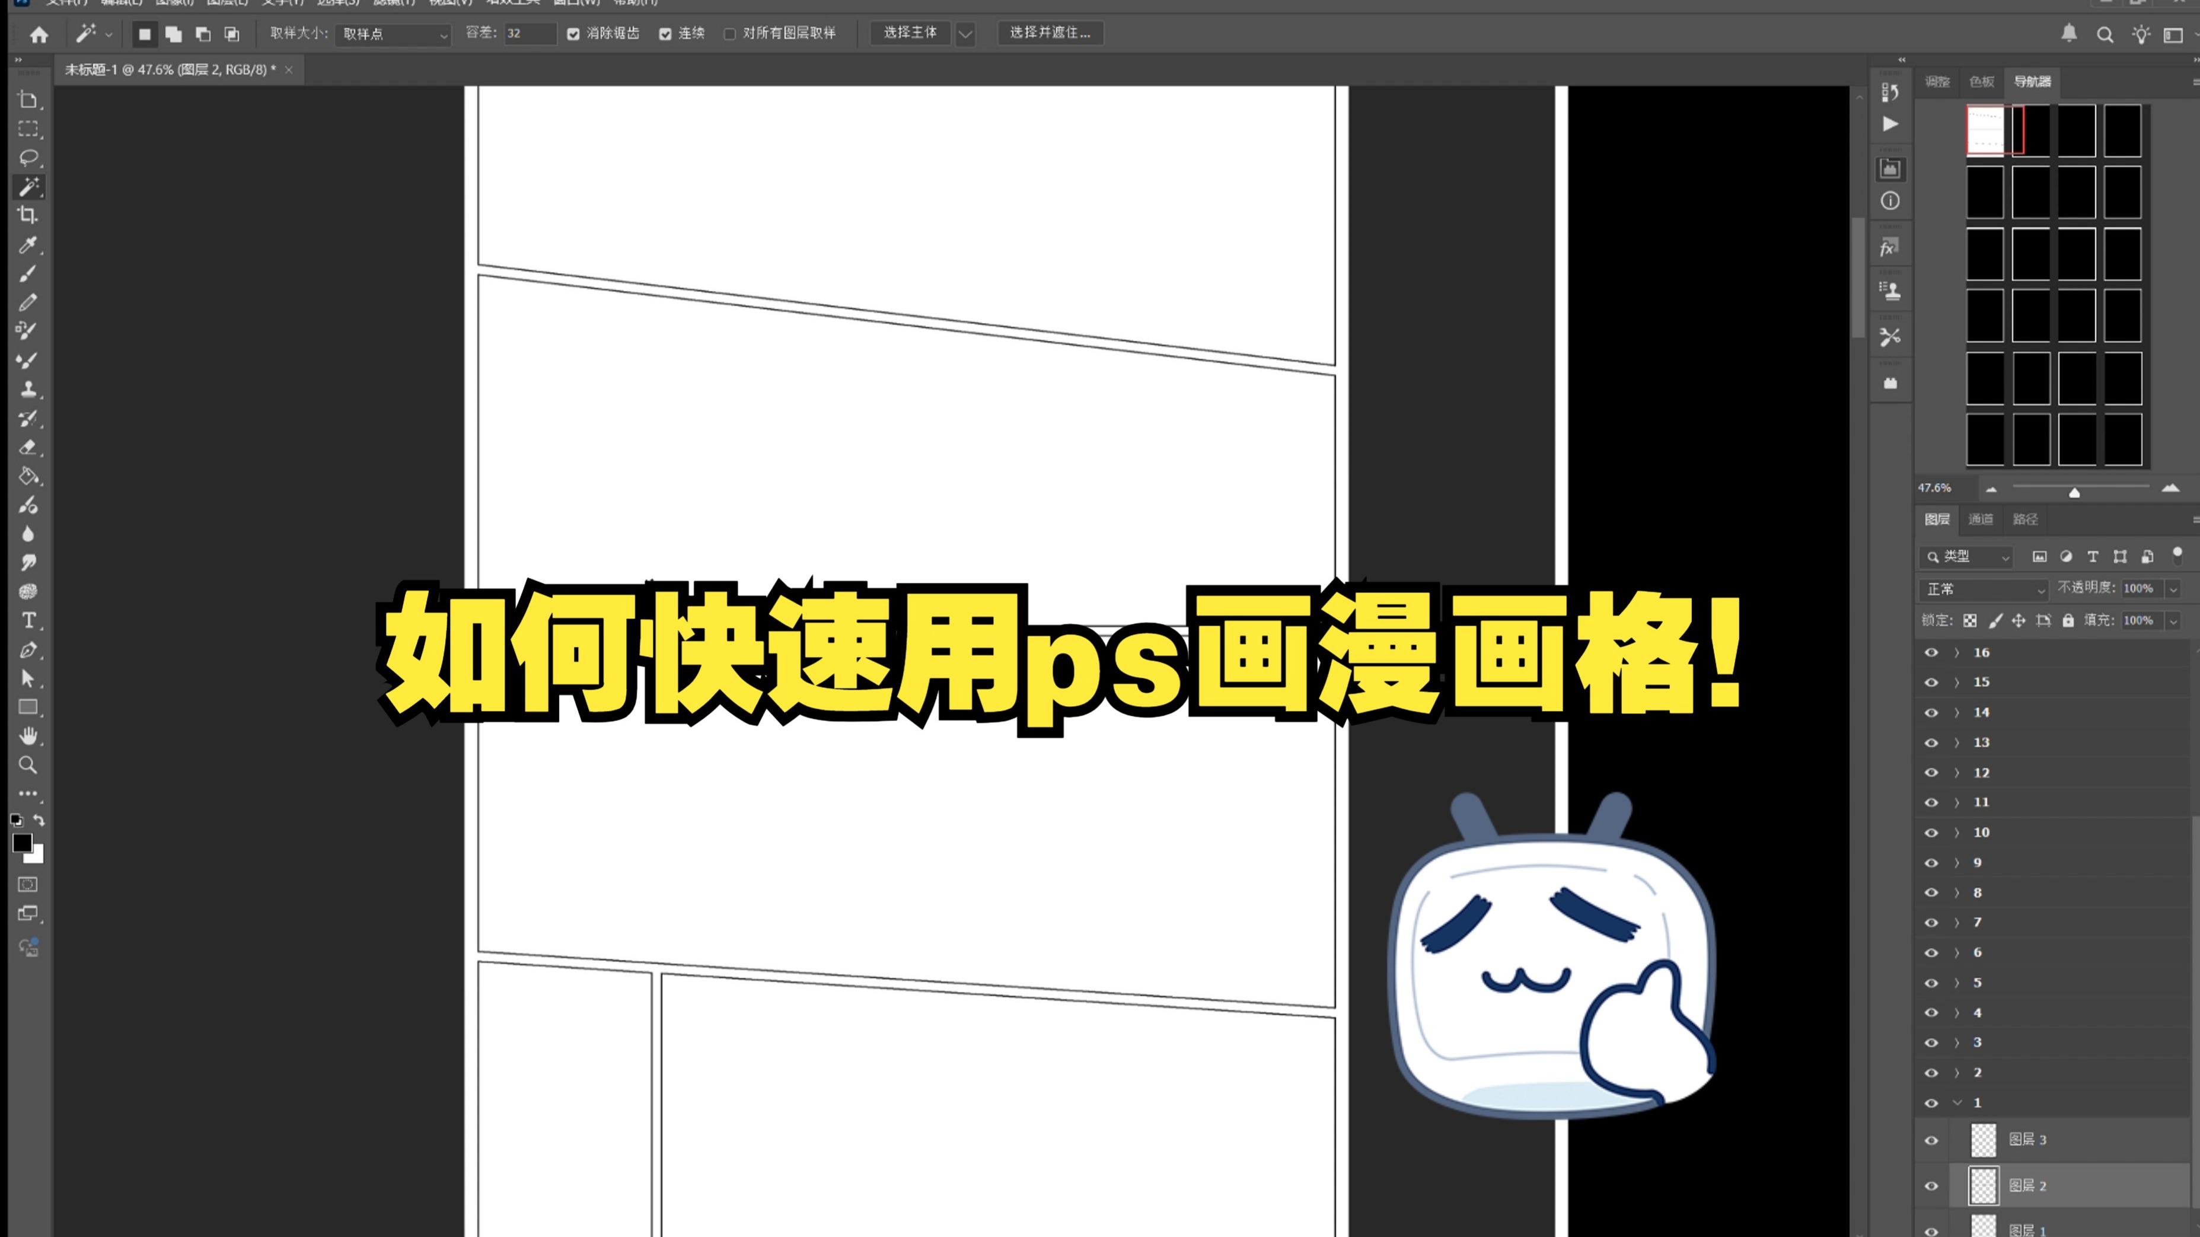Toggle the 消除锯齿 anti-alias checkbox
The image size is (2200, 1237).
(x=573, y=34)
